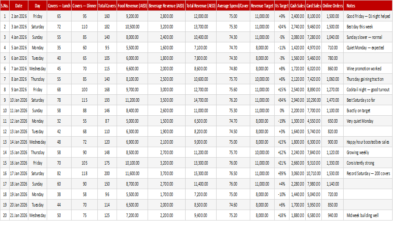Screen dimensions: 393x231
Task: Click total revenue '11,200.00' cell
Action: pyautogui.click(x=201, y=152)
